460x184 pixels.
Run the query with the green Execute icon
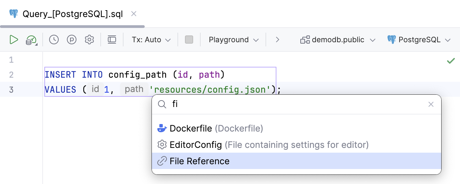point(14,40)
